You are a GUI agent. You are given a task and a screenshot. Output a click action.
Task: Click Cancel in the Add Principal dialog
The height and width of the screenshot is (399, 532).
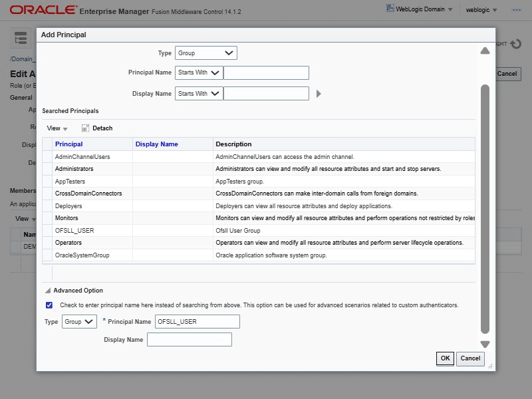[x=470, y=358]
